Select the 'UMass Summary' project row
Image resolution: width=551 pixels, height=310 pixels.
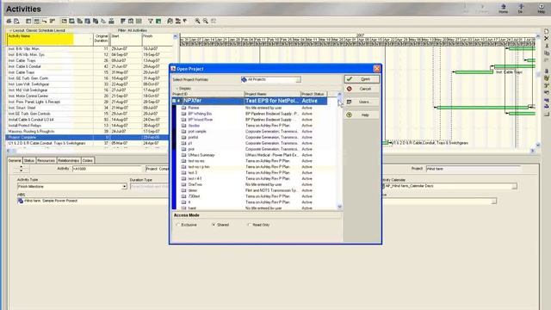point(251,155)
